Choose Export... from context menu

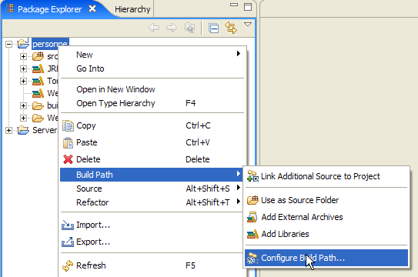(x=152, y=242)
